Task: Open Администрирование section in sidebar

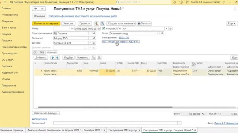Action: click(13, 92)
